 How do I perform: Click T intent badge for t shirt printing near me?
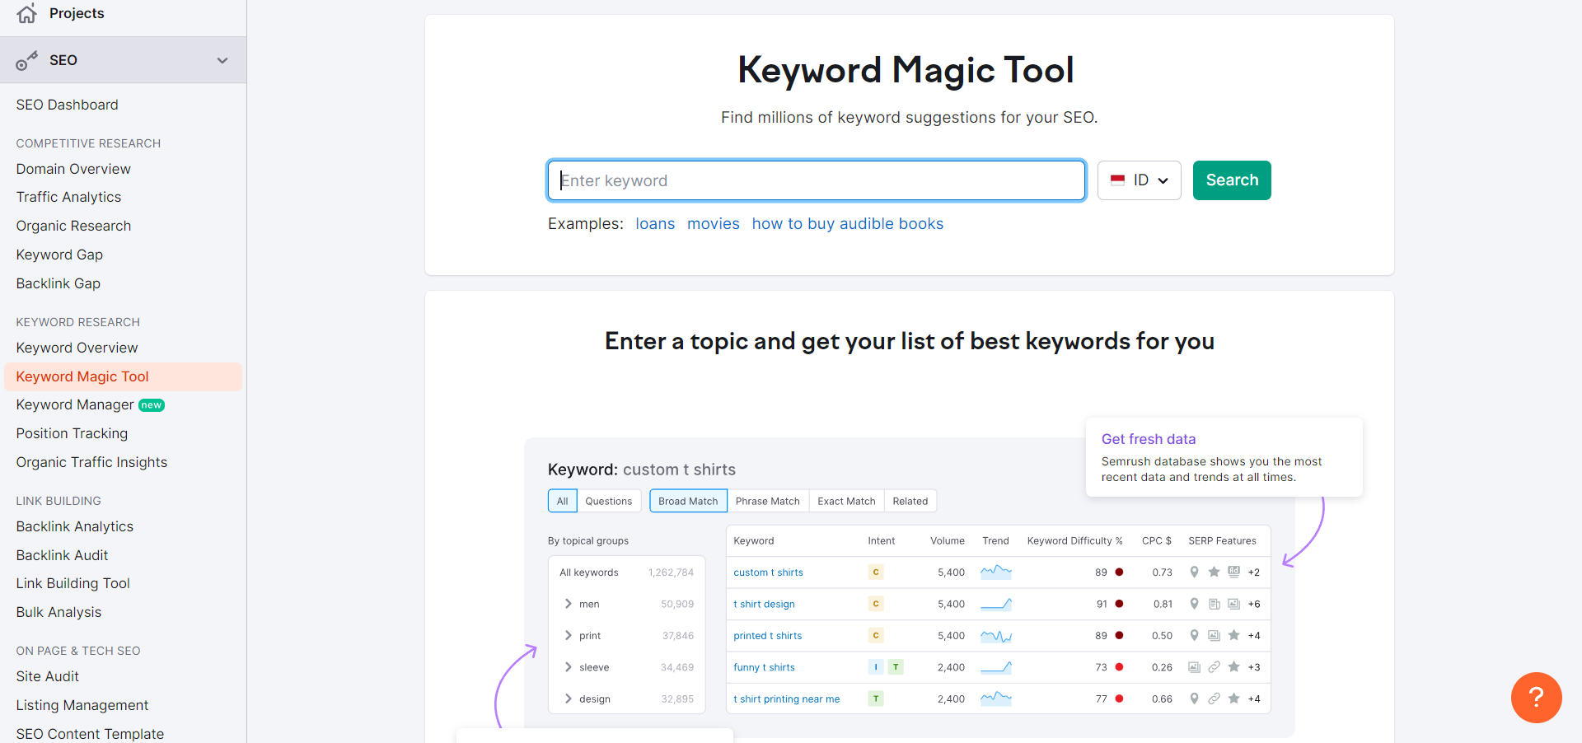(x=876, y=699)
